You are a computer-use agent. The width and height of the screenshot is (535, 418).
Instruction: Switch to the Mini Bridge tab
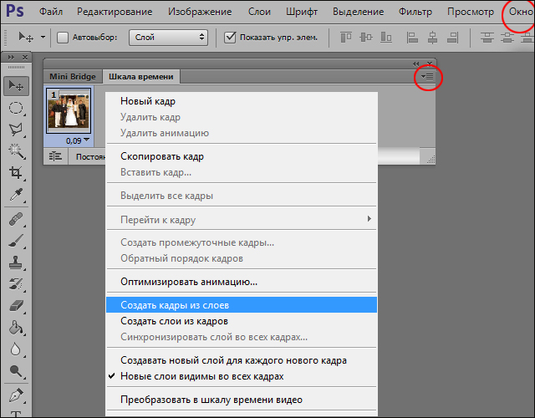(73, 76)
